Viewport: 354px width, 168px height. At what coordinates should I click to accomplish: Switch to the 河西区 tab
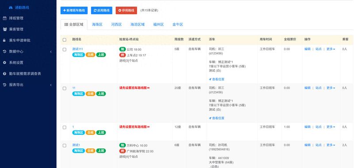click(116, 25)
